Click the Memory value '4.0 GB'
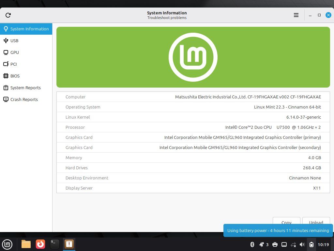This screenshot has width=334, height=251. [x=314, y=158]
